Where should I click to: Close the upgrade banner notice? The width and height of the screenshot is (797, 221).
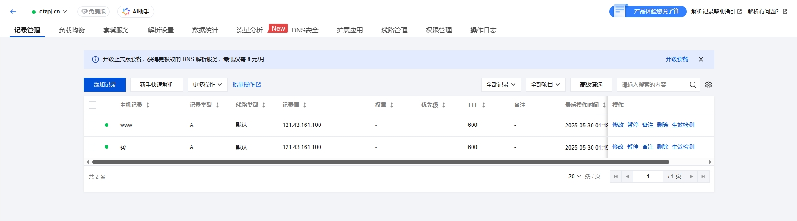coord(701,59)
